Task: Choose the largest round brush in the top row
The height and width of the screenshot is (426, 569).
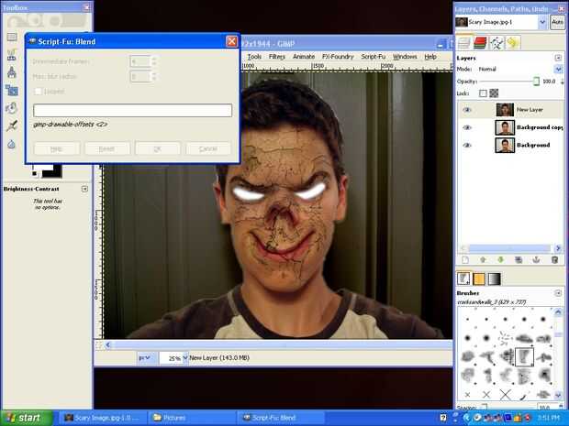Action: click(x=543, y=319)
